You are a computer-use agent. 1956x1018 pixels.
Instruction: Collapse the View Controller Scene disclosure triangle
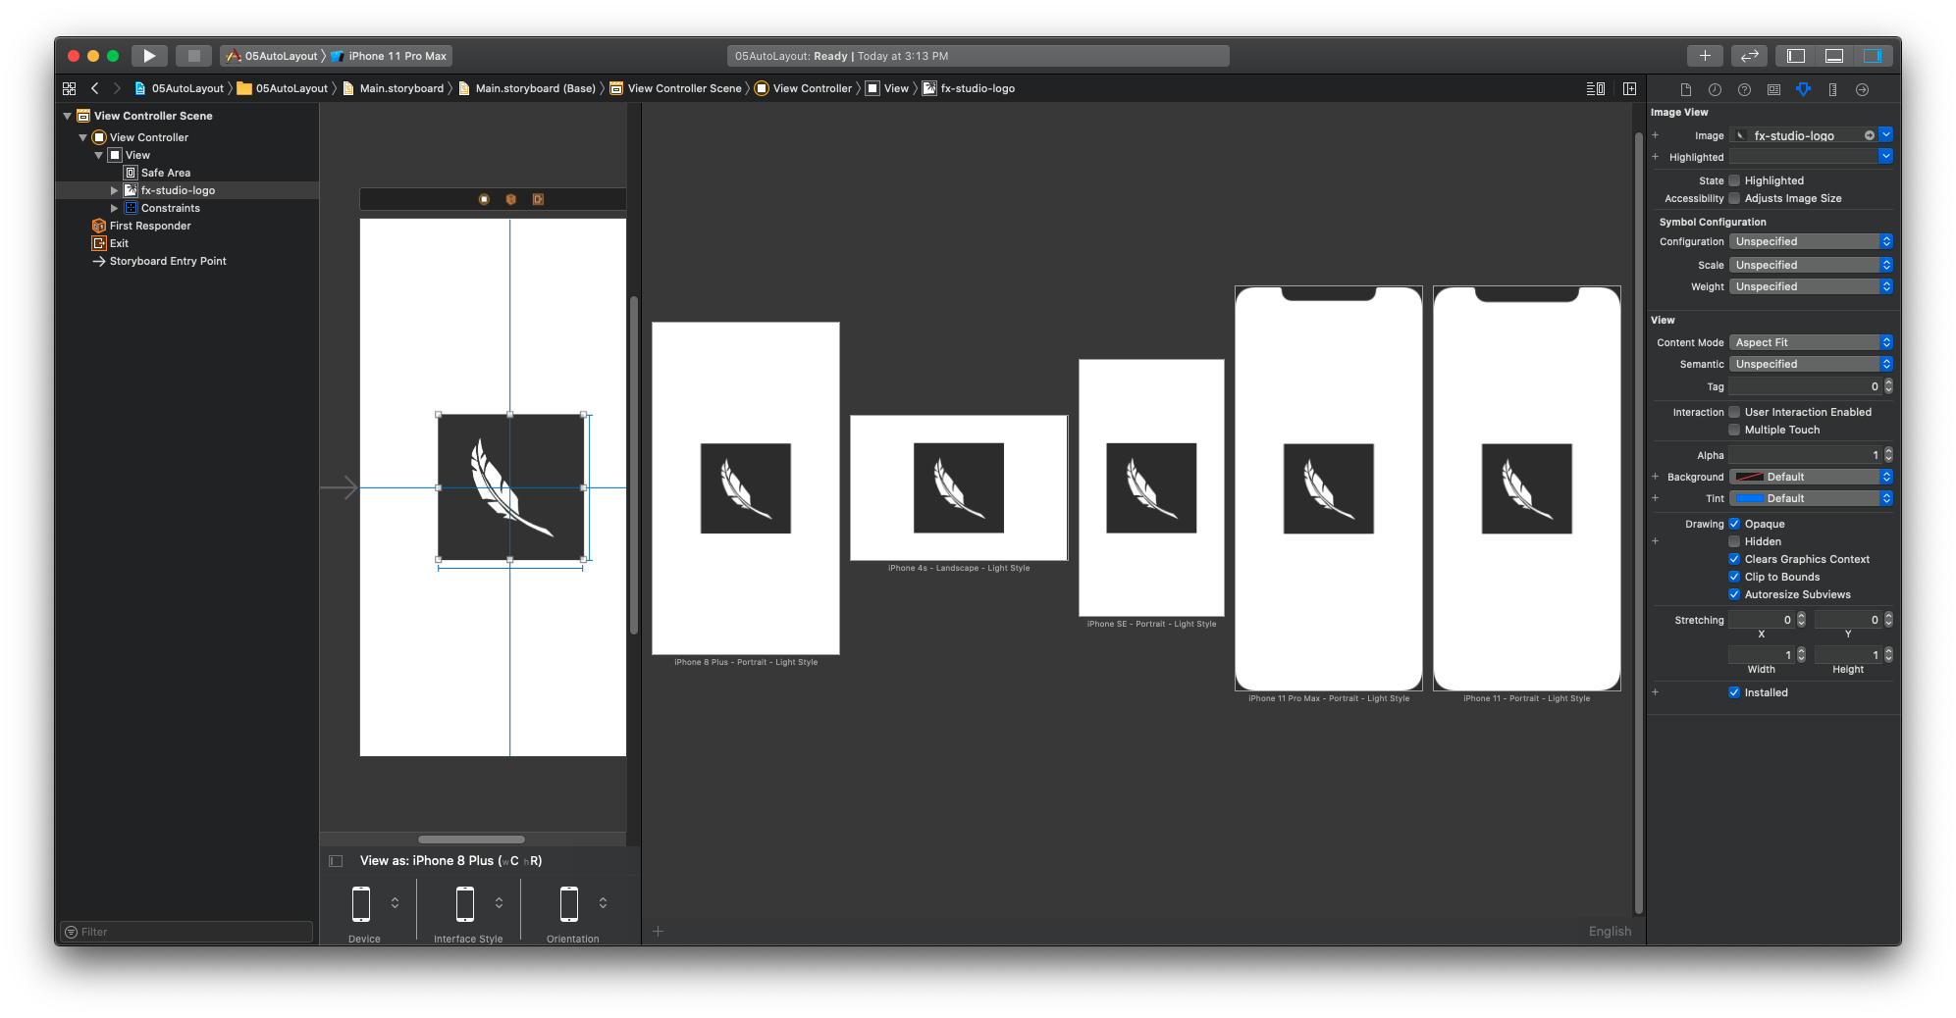(x=67, y=116)
